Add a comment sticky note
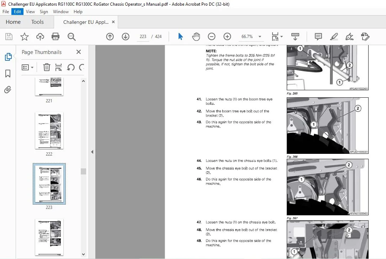Image resolution: width=386 pixels, height=259 pixels. coord(318,37)
